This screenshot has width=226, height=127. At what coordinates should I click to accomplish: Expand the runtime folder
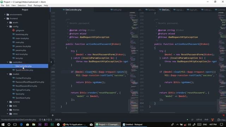(8, 102)
